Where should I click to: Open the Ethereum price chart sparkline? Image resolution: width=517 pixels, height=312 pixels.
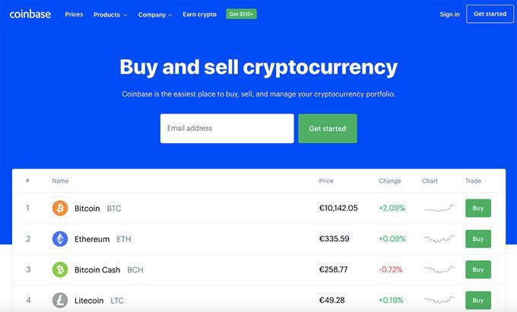pos(439,239)
